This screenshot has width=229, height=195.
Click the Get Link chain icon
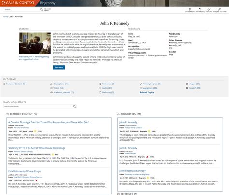tap(209, 9)
